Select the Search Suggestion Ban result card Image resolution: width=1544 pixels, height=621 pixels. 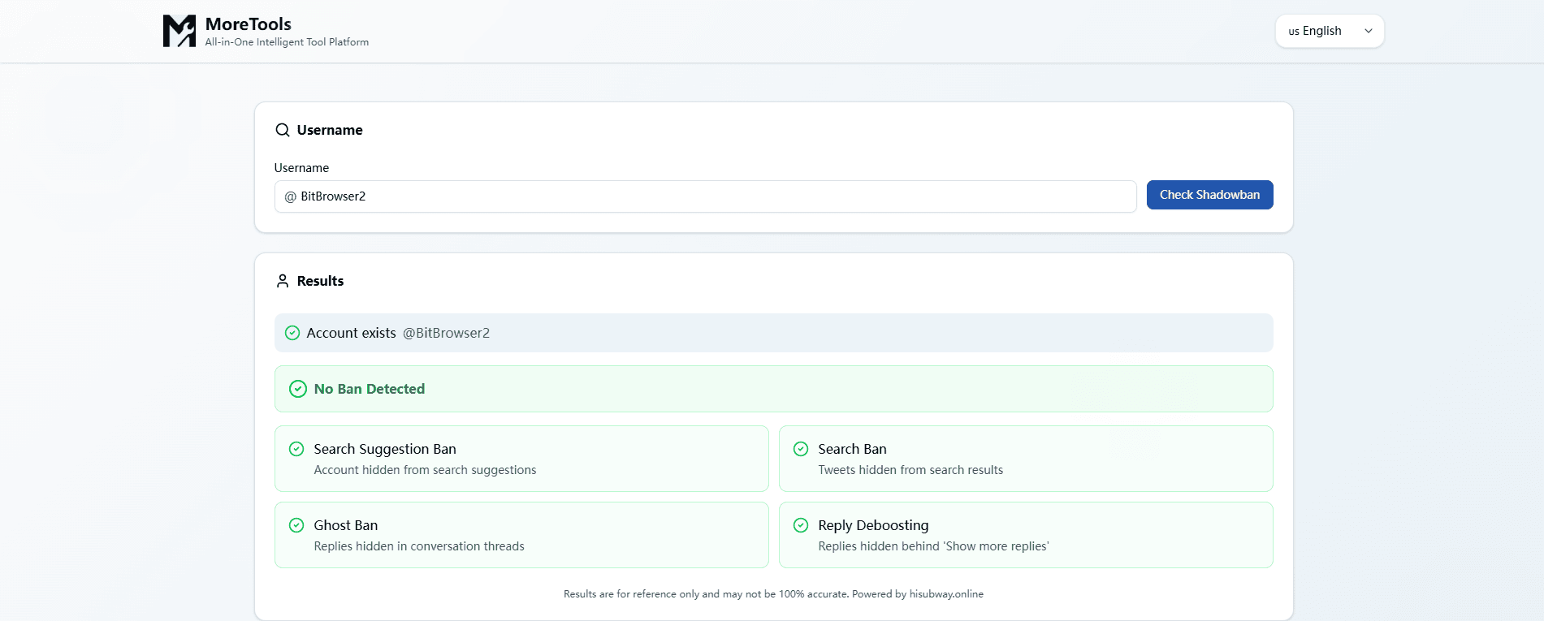(521, 459)
